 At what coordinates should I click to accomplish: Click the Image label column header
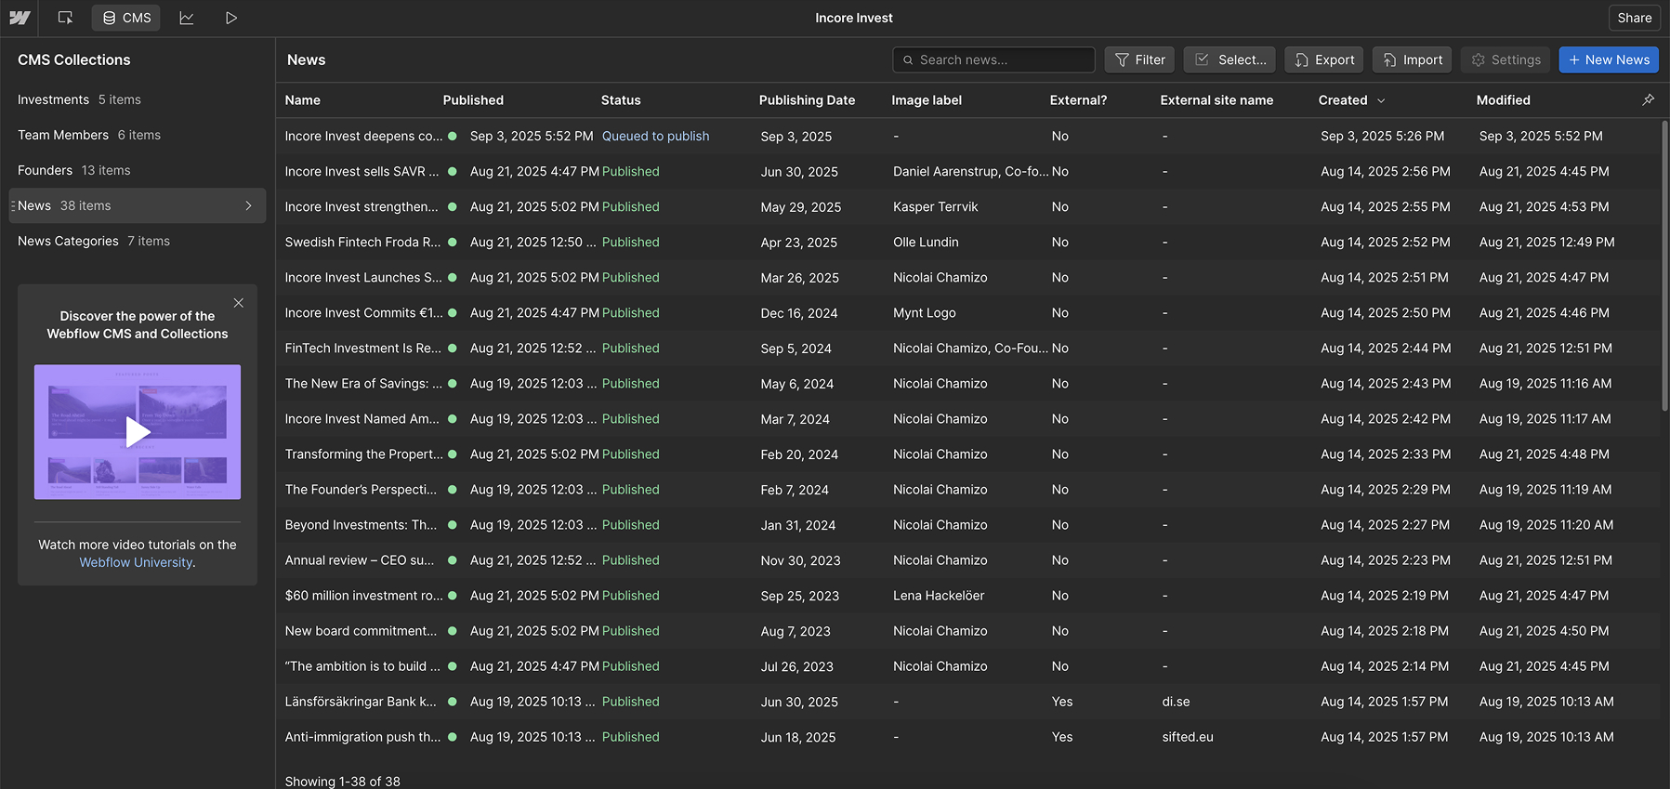pyautogui.click(x=927, y=100)
